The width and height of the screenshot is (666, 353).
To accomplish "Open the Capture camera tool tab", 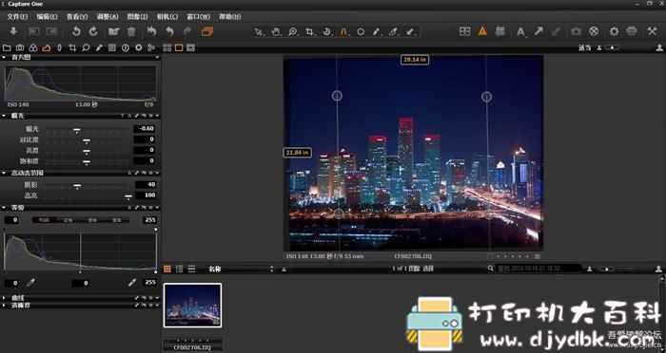I will 20,47.
